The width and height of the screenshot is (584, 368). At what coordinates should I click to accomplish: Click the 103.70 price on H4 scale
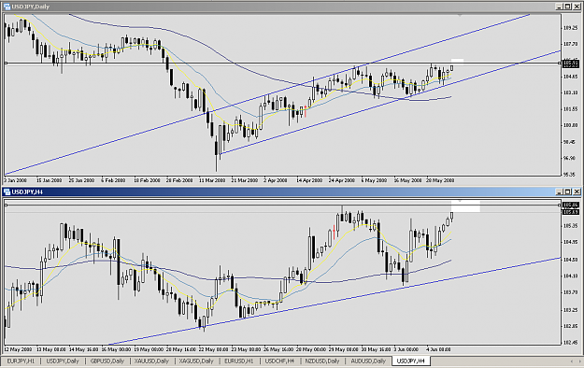click(x=570, y=292)
